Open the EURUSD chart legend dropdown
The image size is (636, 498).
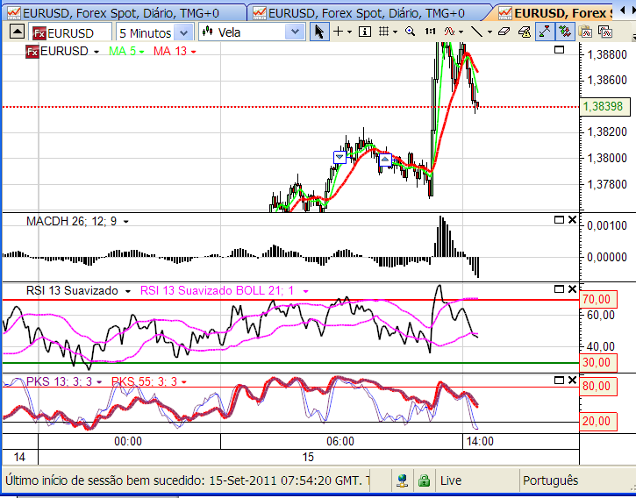[96, 52]
